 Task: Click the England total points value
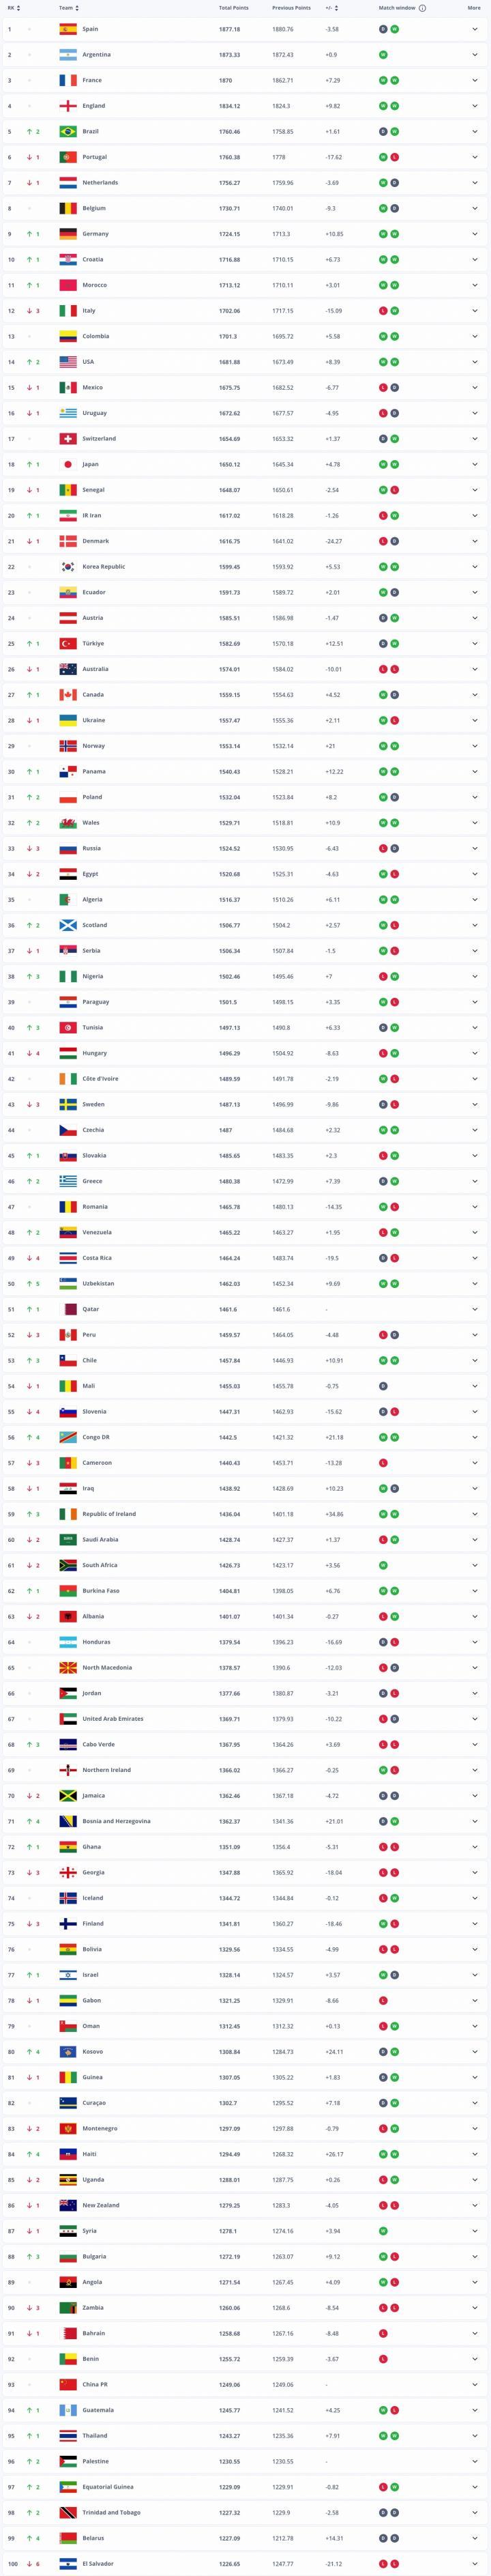[x=230, y=106]
